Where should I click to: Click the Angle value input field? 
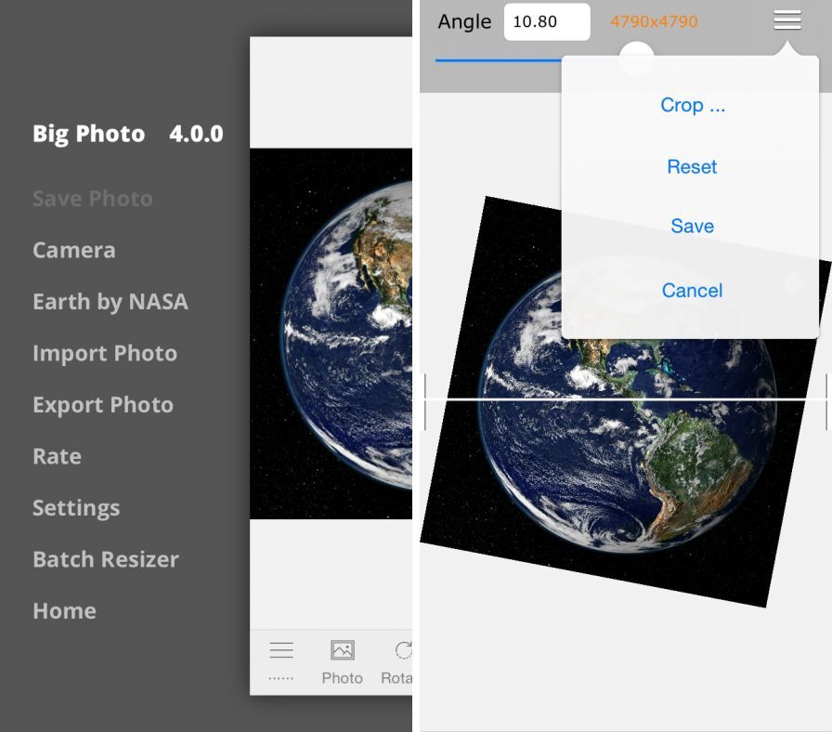pyautogui.click(x=546, y=21)
